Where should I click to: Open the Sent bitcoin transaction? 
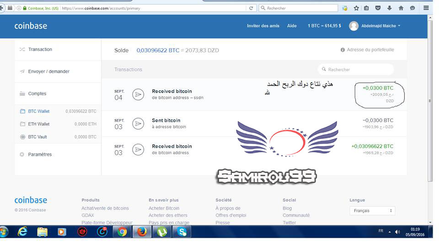coord(254,124)
